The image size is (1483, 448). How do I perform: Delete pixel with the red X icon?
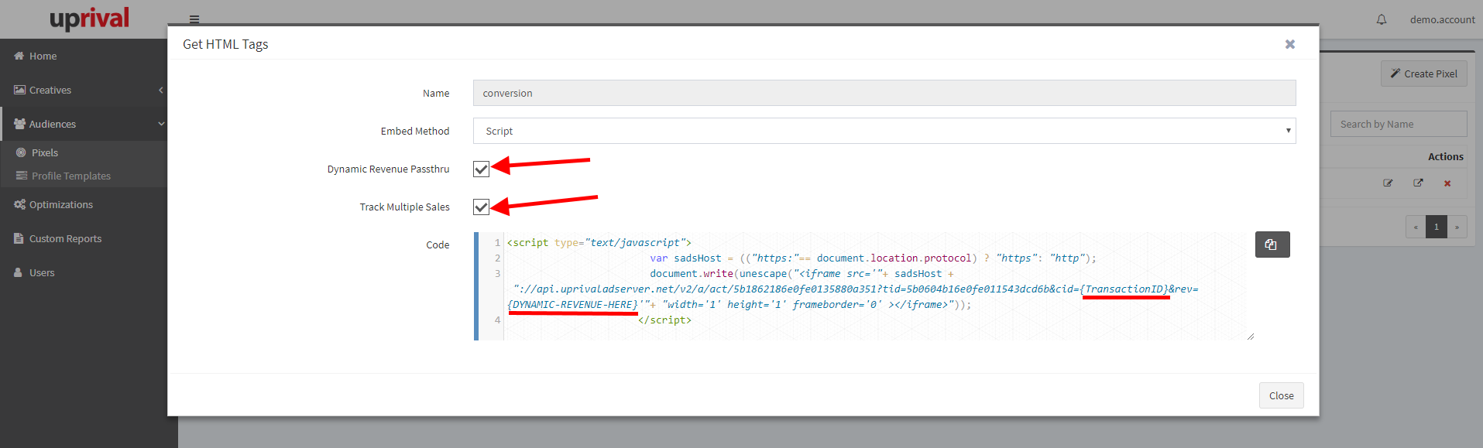1447,183
